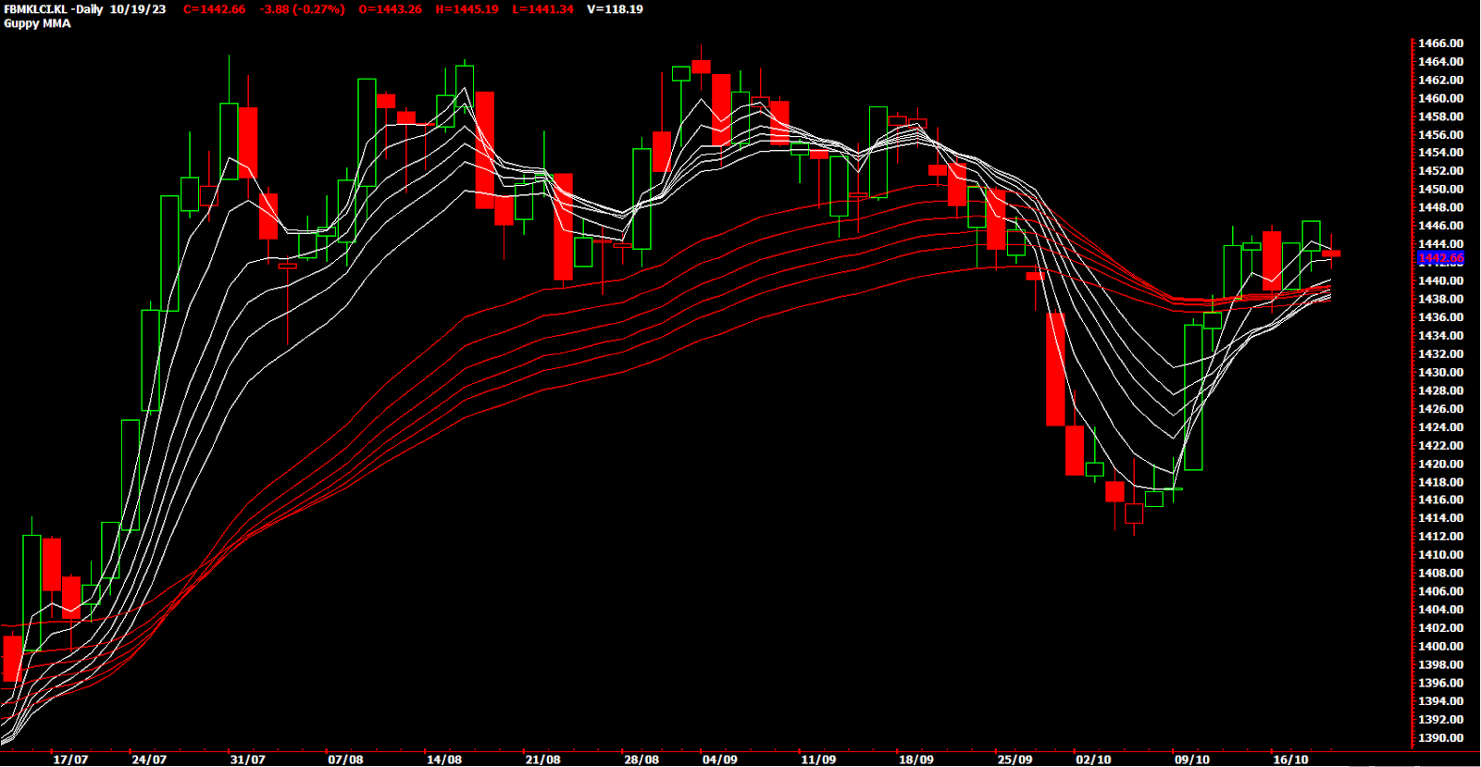The height and width of the screenshot is (767, 1481).
Task: Click the 21/08 date axis label
Action: point(542,760)
